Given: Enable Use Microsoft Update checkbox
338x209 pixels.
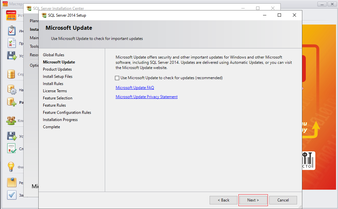Looking at the screenshot, I should tap(117, 78).
